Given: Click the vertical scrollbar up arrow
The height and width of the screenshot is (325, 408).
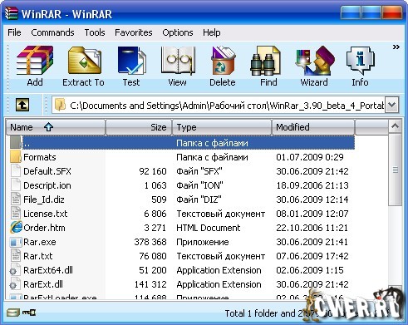Looking at the screenshot, I should pyautogui.click(x=395, y=126).
